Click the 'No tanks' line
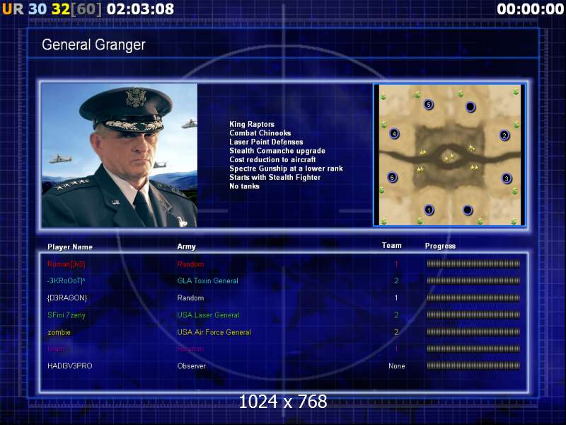 click(244, 186)
